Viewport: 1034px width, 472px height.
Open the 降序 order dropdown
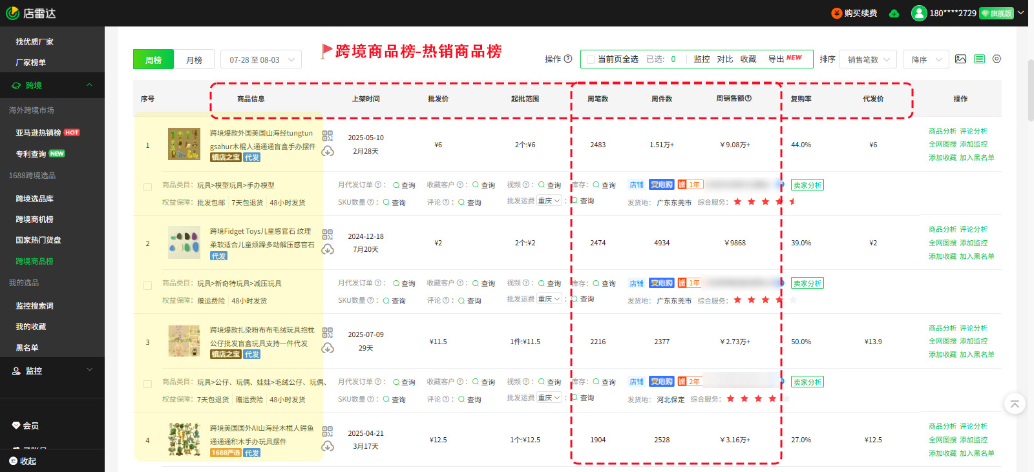click(925, 59)
